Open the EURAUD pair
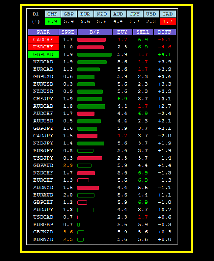Viewport: 214px width, 261px height. (x=43, y=195)
